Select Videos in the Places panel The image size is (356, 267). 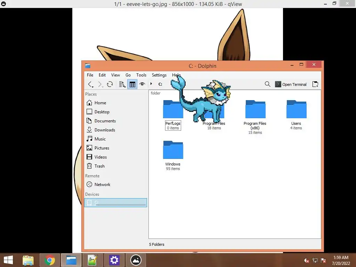(115, 157)
